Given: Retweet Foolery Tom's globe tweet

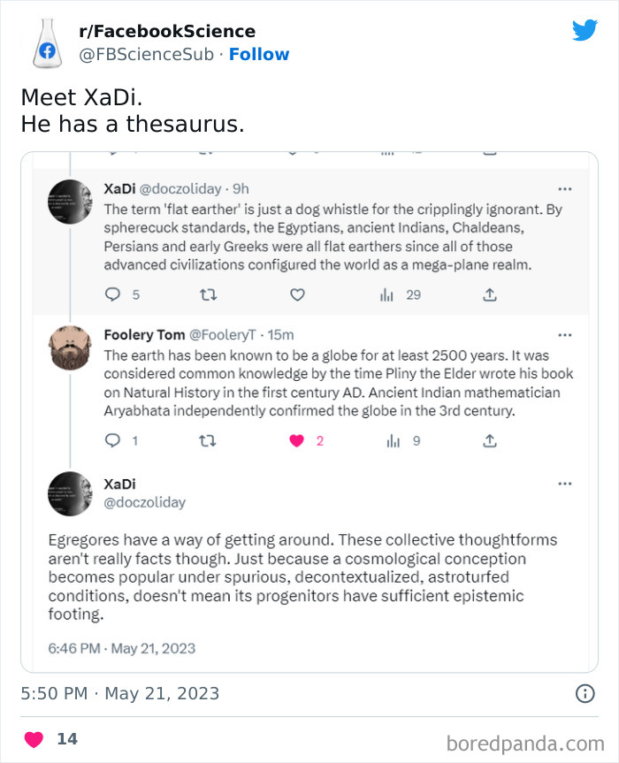Looking at the screenshot, I should coord(206,440).
